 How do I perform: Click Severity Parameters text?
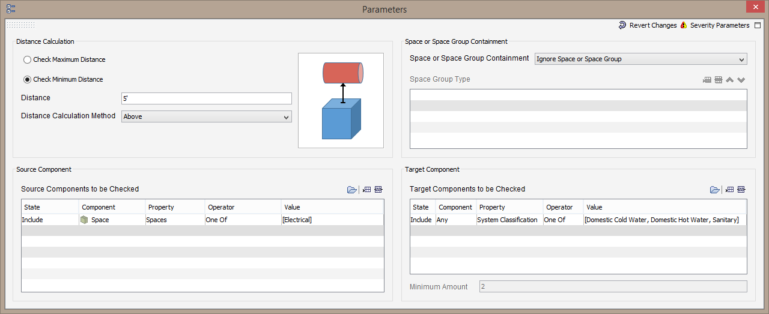point(720,25)
